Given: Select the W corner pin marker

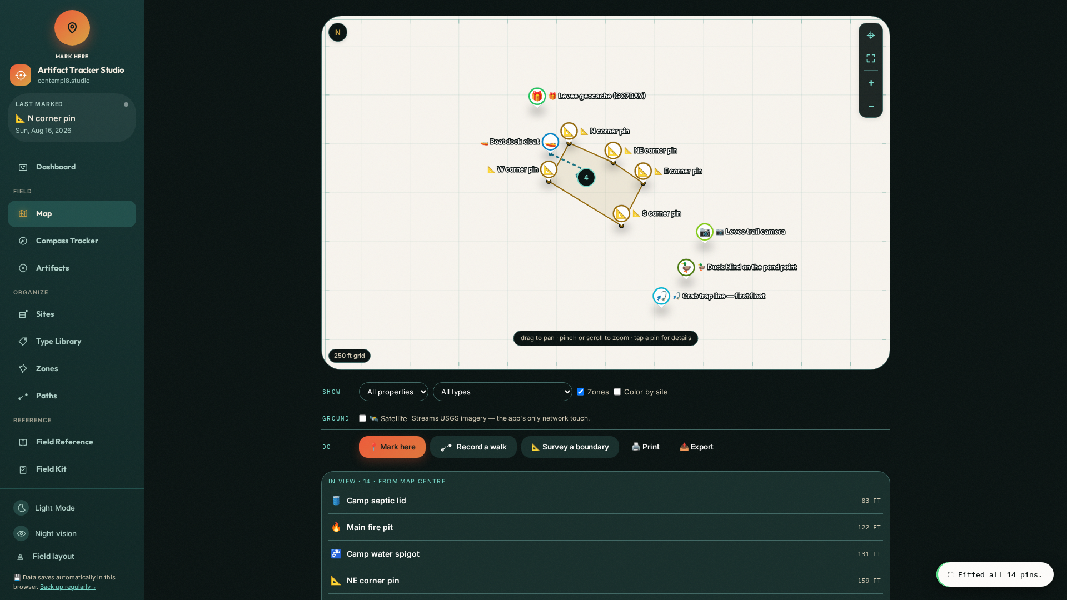Looking at the screenshot, I should pos(549,169).
